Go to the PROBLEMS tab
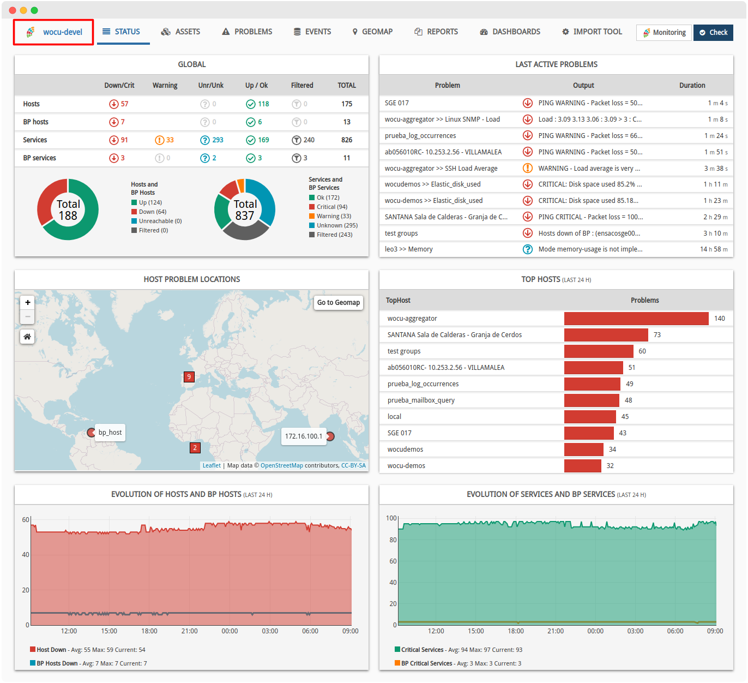 247,32
